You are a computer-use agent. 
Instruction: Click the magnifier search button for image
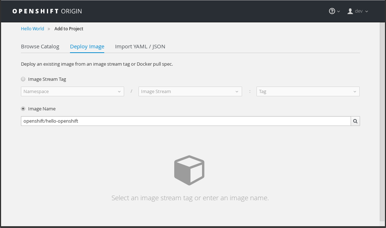click(355, 121)
